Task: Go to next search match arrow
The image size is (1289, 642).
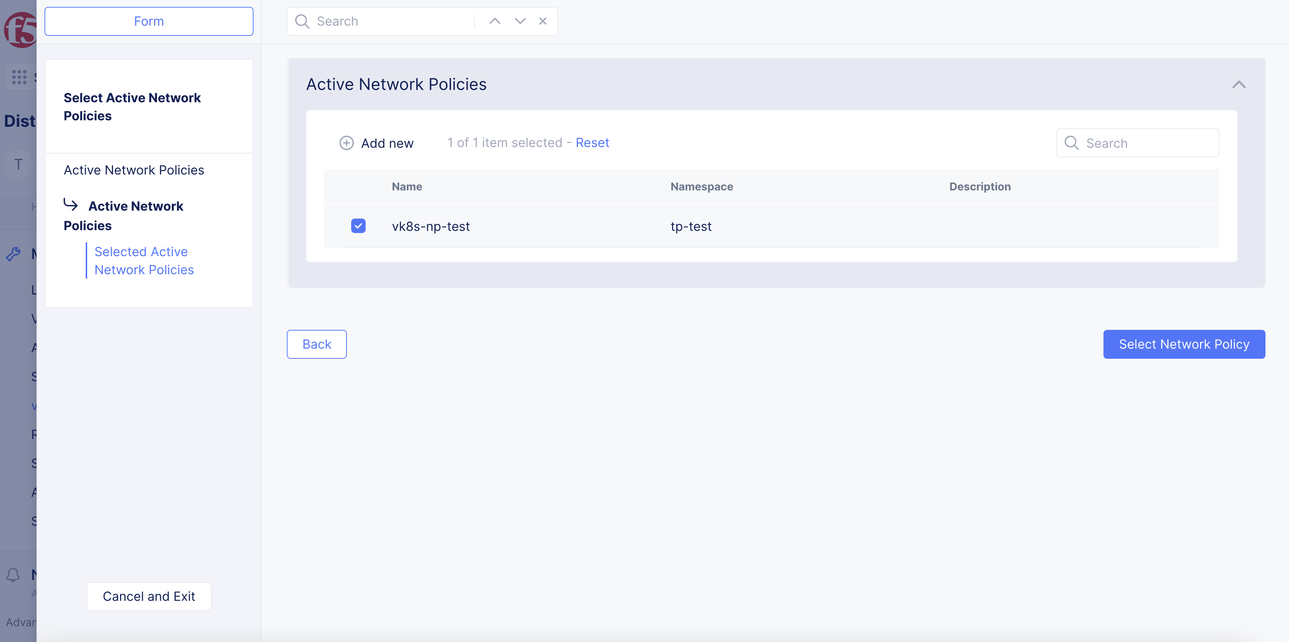Action: point(520,21)
